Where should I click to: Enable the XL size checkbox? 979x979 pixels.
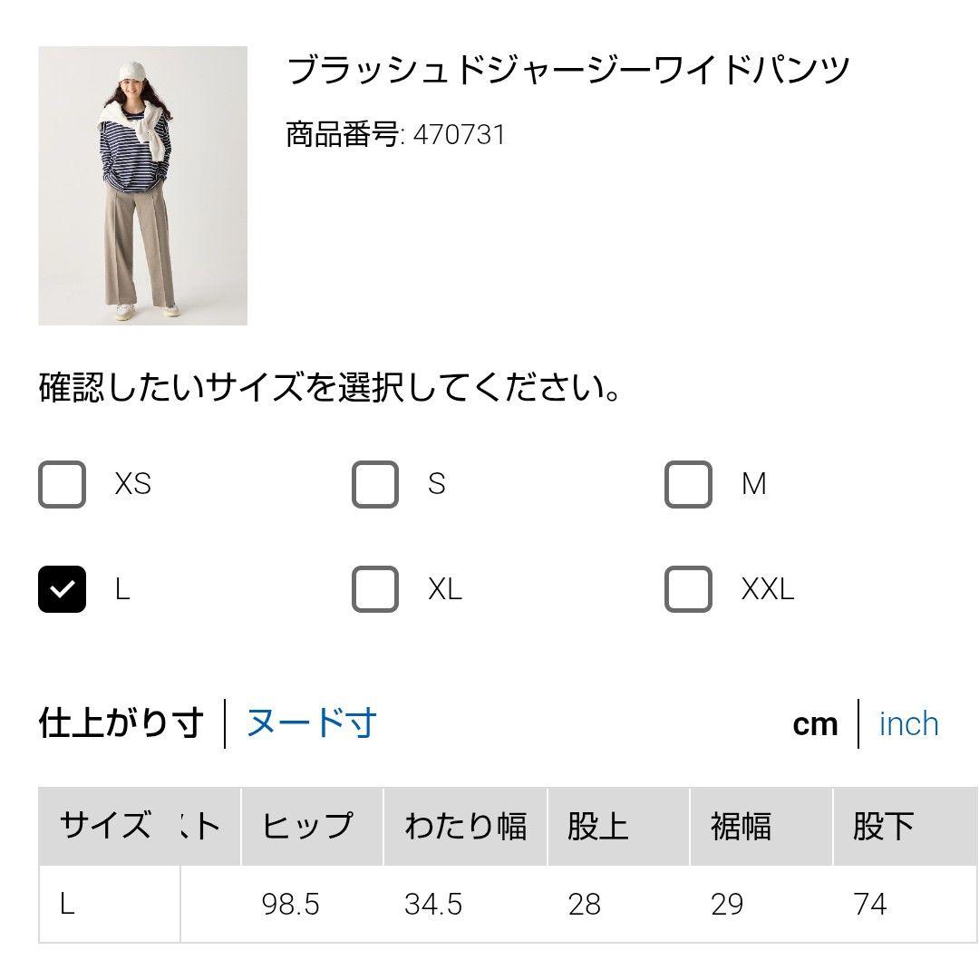click(x=375, y=589)
